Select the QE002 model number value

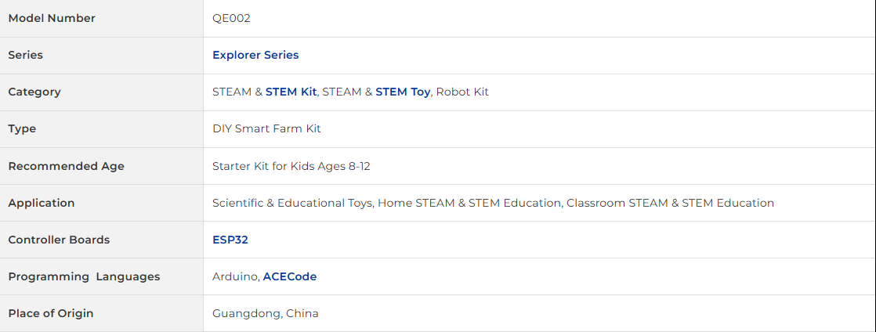[x=231, y=19]
